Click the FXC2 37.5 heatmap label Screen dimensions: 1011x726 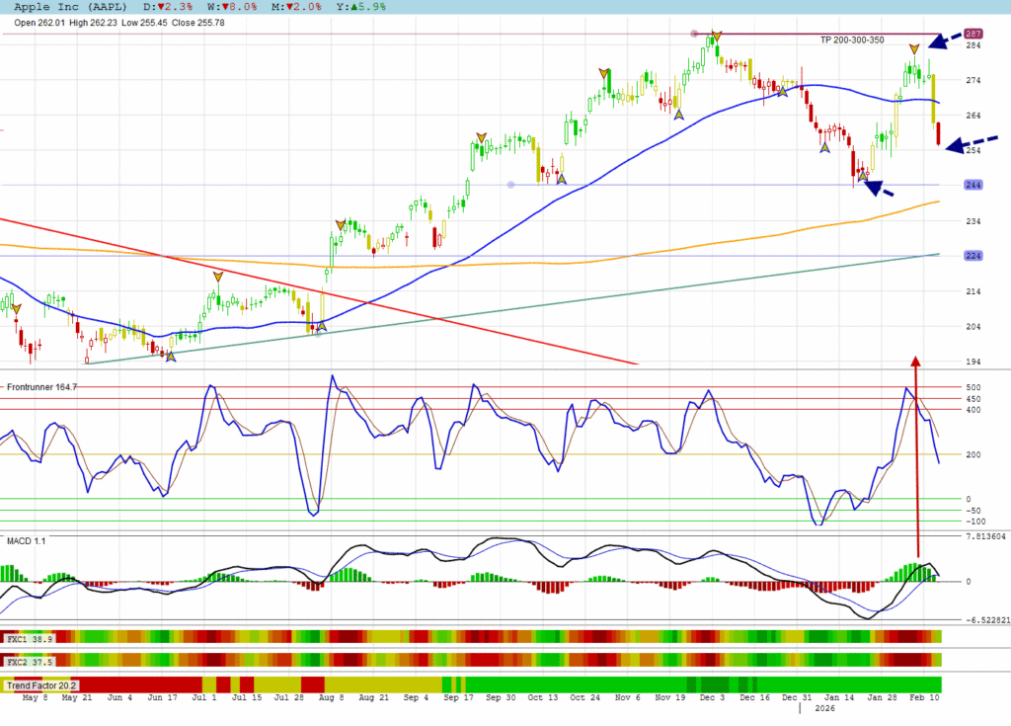click(27, 661)
